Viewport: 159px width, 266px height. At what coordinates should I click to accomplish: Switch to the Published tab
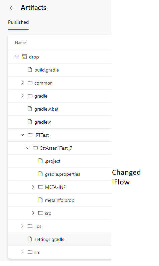click(x=18, y=22)
